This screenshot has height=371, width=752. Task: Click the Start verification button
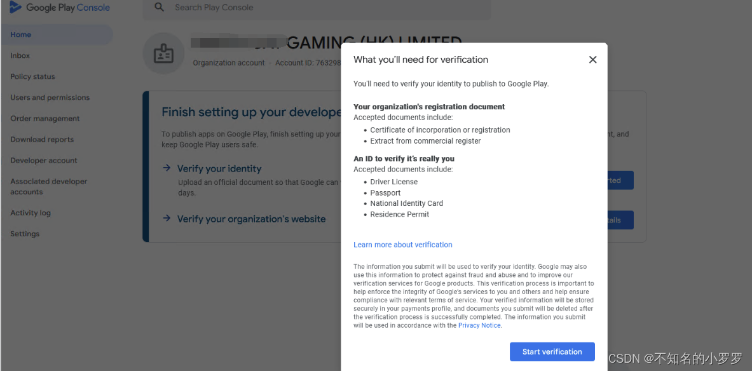[x=552, y=351]
